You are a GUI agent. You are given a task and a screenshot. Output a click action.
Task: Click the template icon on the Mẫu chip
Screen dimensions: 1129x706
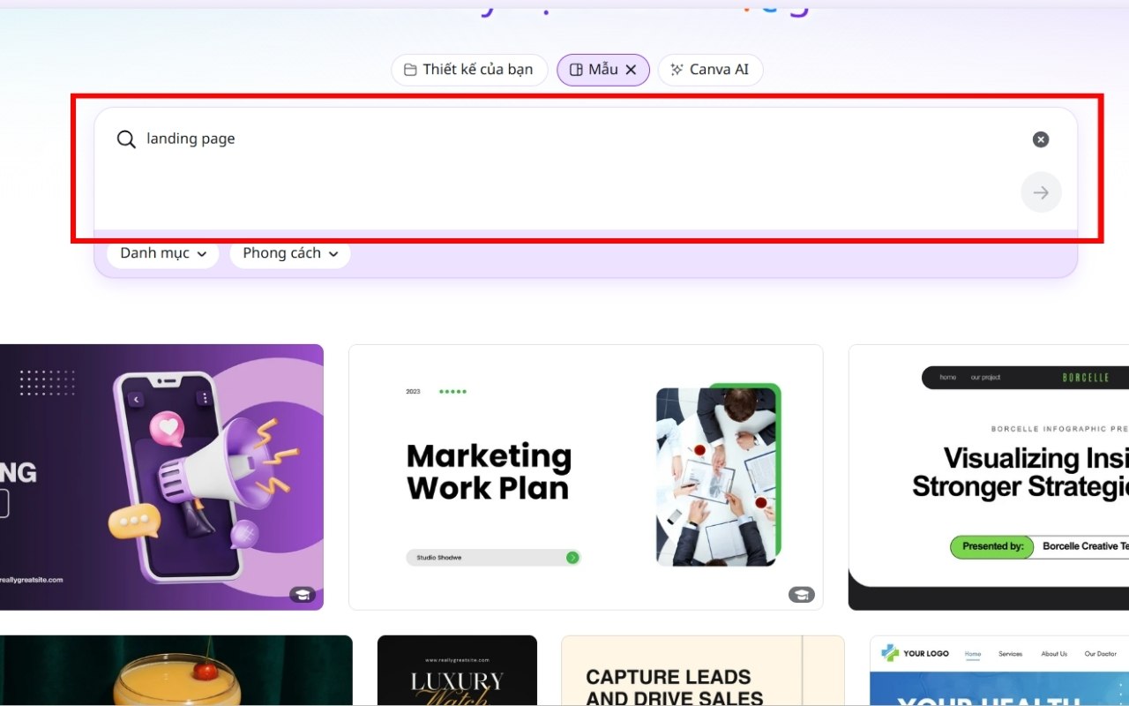577,69
